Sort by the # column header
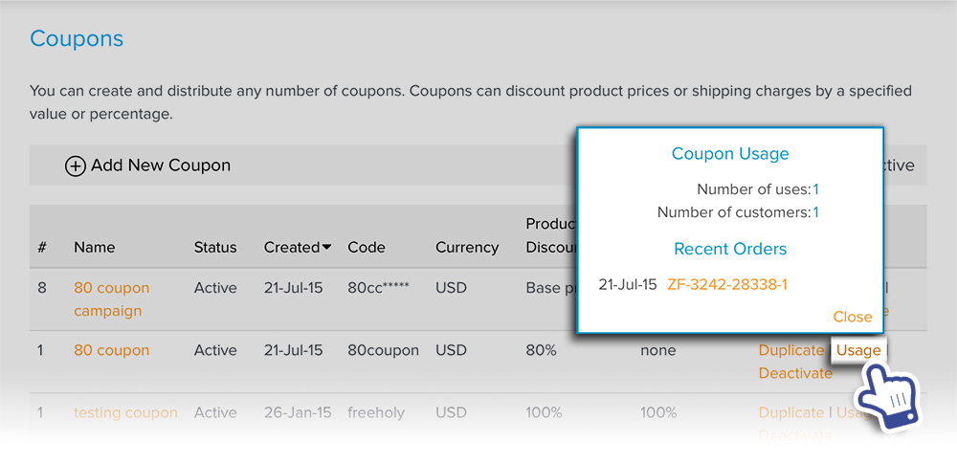The width and height of the screenshot is (957, 463). click(x=42, y=247)
